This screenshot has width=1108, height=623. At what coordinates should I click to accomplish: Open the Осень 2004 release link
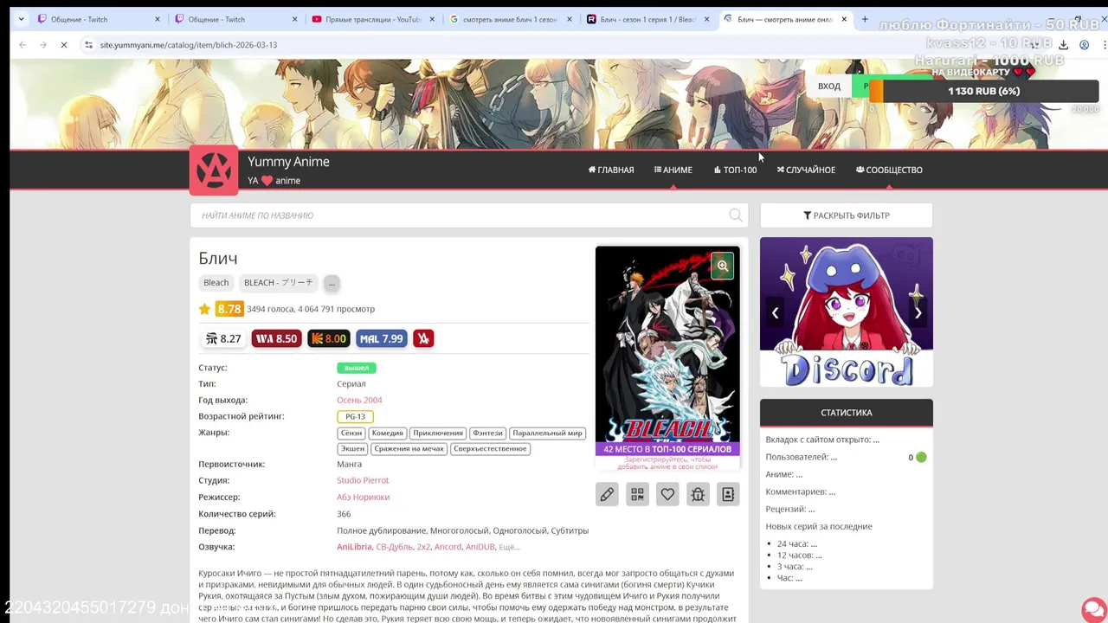click(x=359, y=401)
